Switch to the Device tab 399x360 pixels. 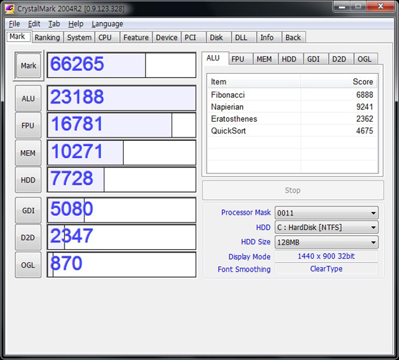167,37
